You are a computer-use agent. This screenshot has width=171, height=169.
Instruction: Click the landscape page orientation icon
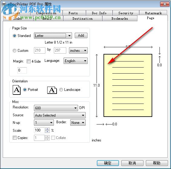[x=52, y=90]
